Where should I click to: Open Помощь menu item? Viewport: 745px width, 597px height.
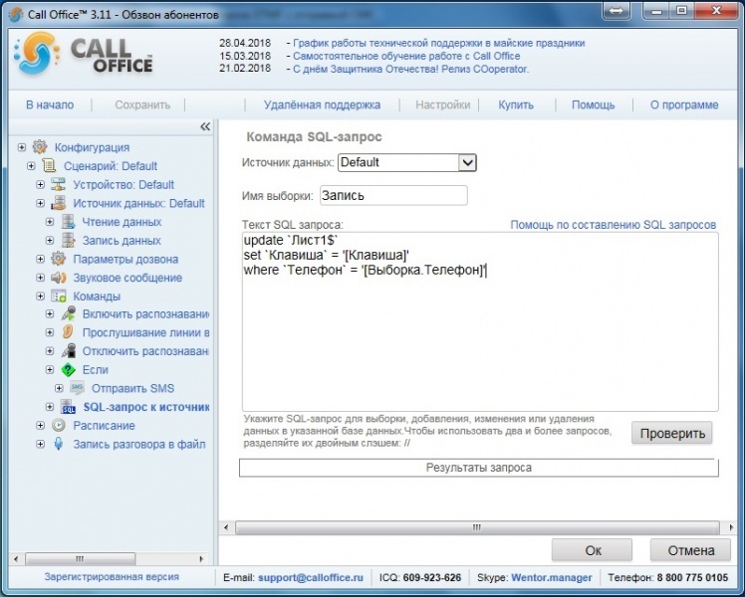pos(594,104)
